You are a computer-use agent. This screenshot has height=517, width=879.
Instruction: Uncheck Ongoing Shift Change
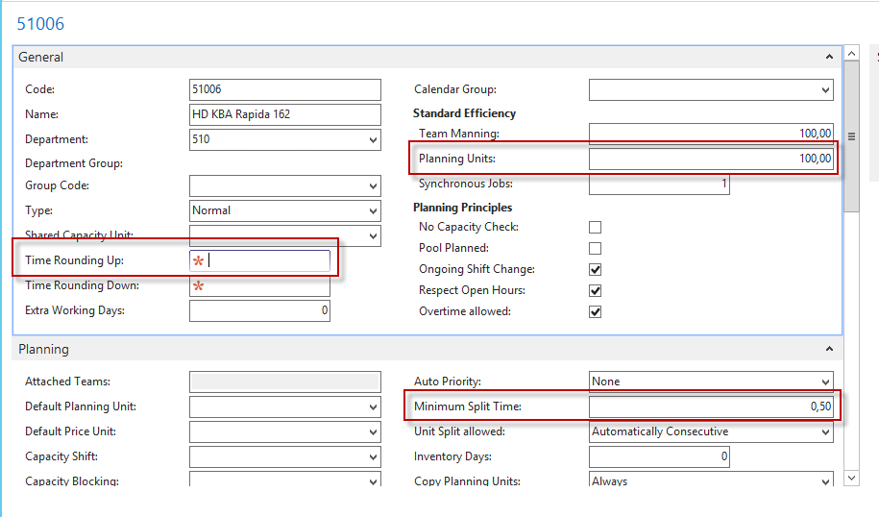pos(596,270)
